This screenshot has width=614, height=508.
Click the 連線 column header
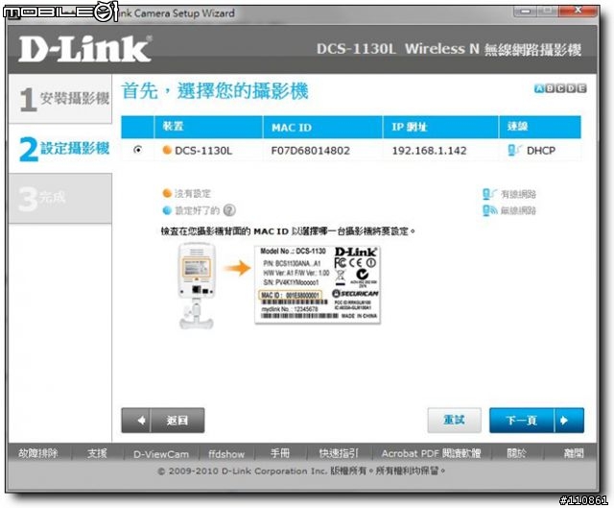[540, 127]
